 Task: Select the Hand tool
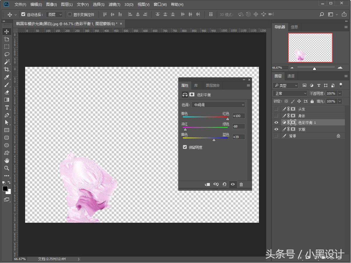click(6, 161)
